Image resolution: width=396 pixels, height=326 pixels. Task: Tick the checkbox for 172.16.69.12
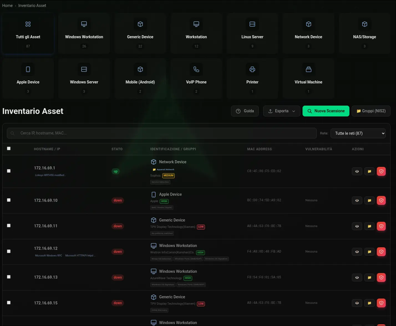pyautogui.click(x=9, y=251)
